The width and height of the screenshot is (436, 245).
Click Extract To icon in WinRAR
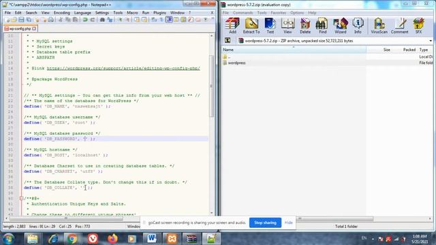point(251,26)
